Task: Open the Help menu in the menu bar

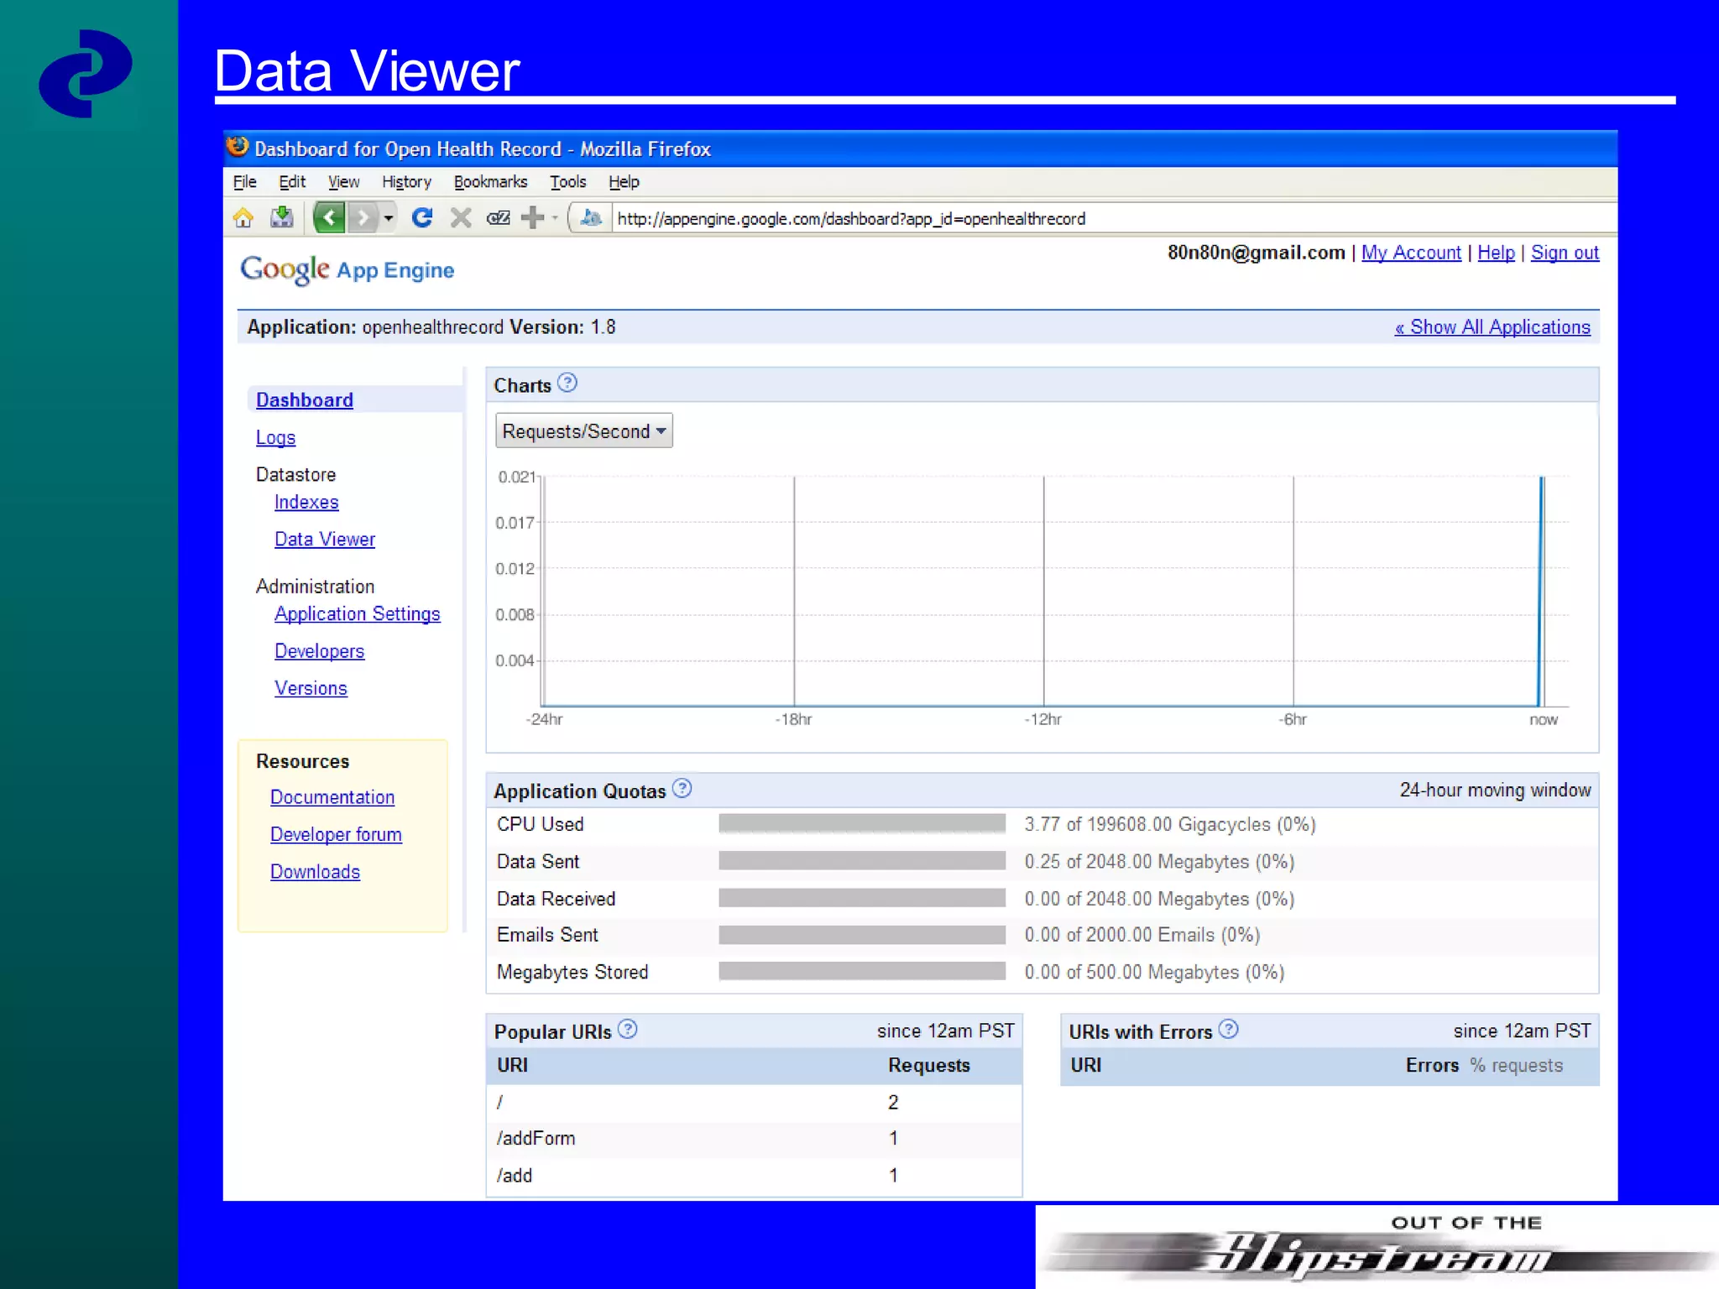Action: pos(624,182)
